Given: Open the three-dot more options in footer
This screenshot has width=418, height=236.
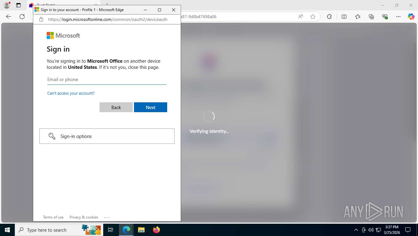Looking at the screenshot, I should [107, 217].
